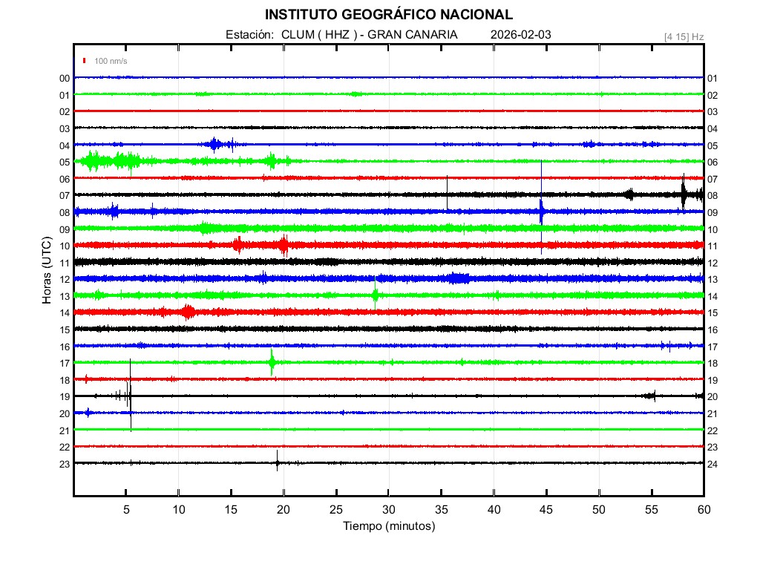Click the Horas (UTC) vertical axis label
Viewport: 760px width, 570px height.
47,270
